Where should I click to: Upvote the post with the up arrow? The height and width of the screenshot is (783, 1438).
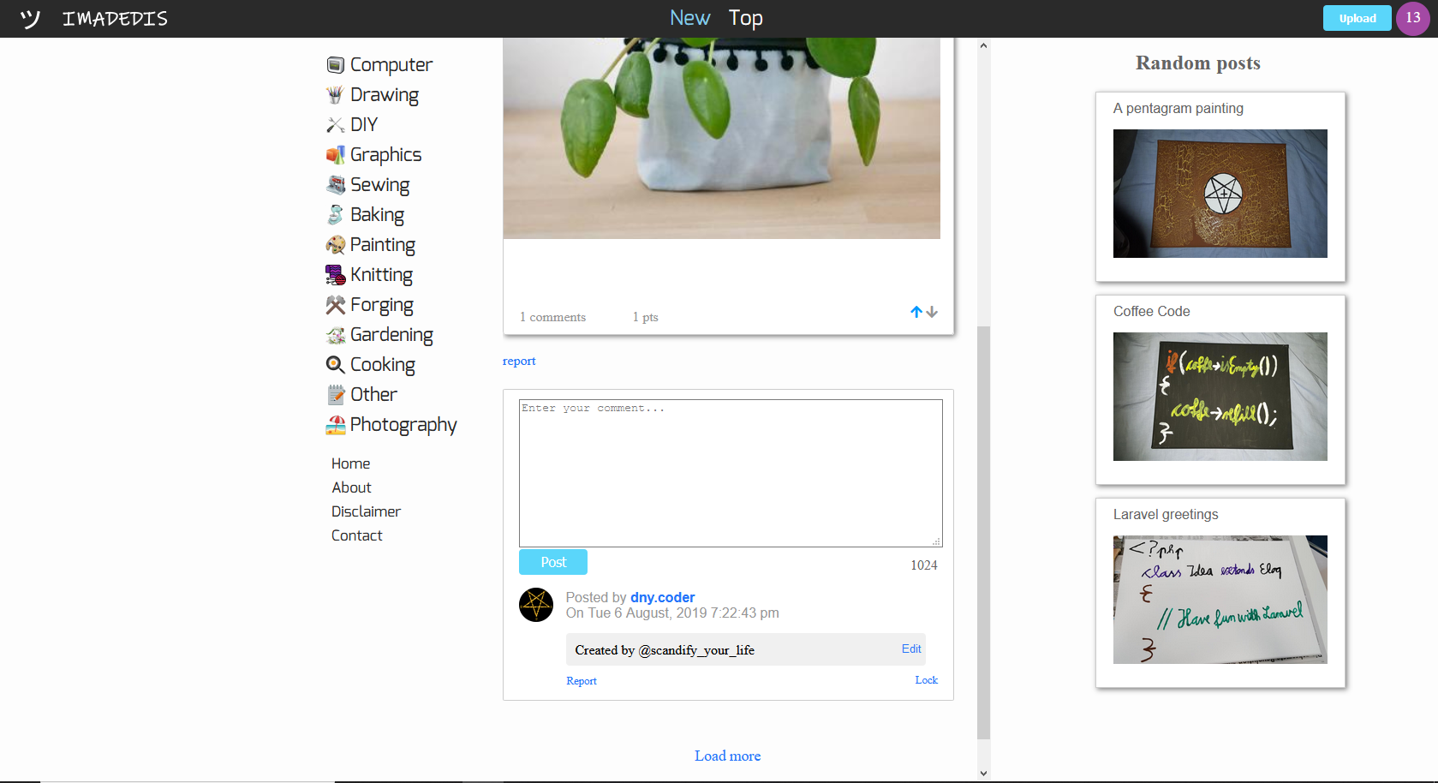coord(916,312)
